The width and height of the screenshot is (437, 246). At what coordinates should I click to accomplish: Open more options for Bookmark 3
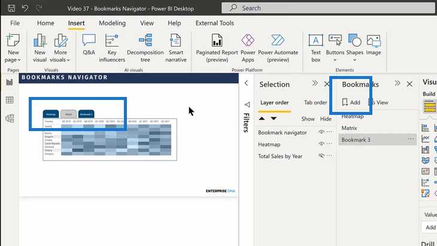coord(411,139)
